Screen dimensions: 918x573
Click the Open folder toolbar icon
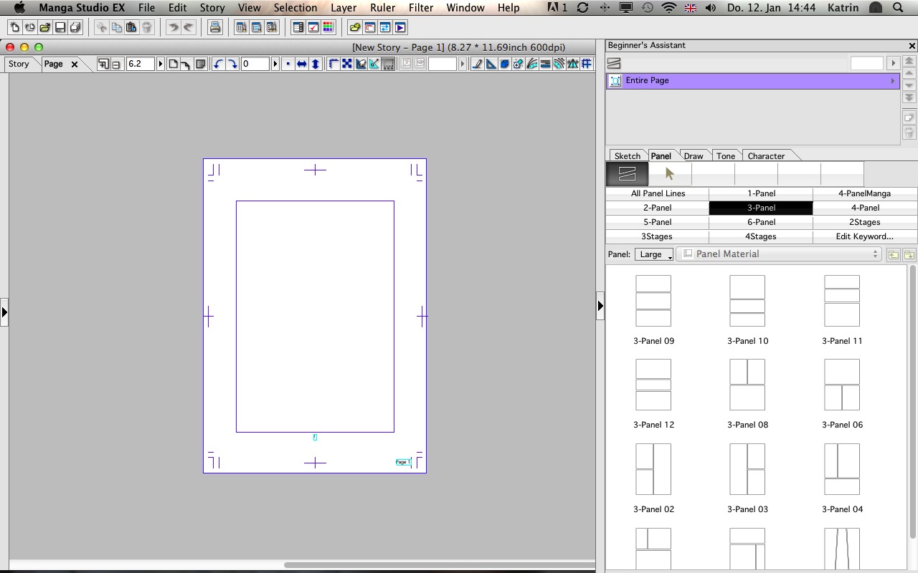tap(45, 28)
